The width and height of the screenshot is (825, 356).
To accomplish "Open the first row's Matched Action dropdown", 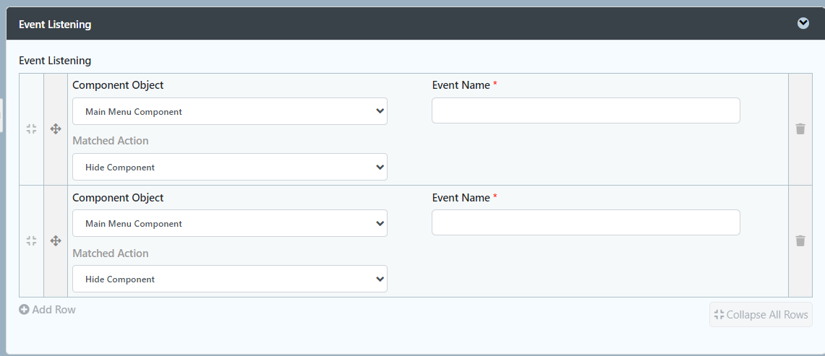I will point(230,168).
